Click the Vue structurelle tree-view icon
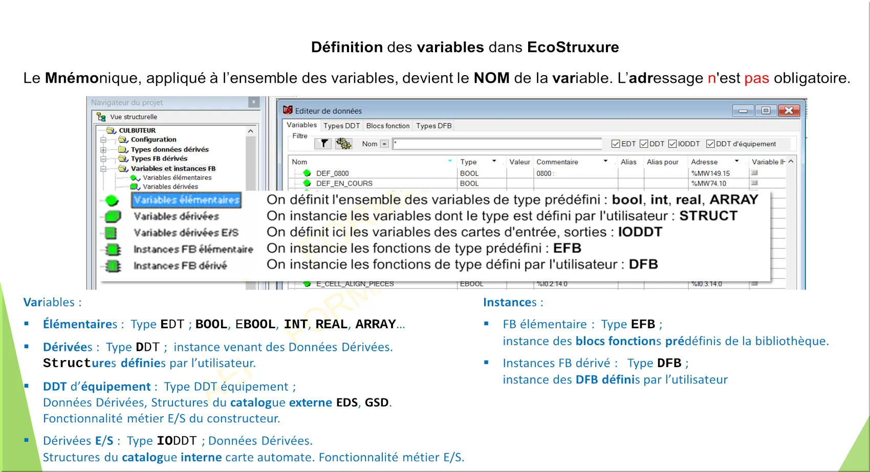Screen dimensions: 870x472 pyautogui.click(x=101, y=117)
